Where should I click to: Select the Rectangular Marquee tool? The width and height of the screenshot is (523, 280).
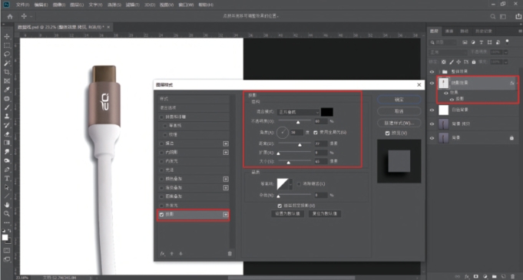point(7,45)
